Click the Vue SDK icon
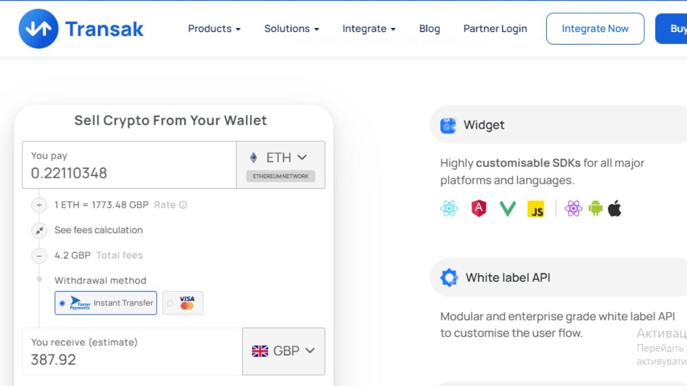687x386 pixels. (x=507, y=209)
